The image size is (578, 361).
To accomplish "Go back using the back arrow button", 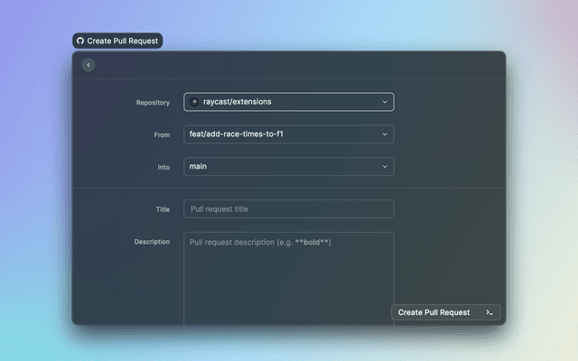I will [88, 65].
